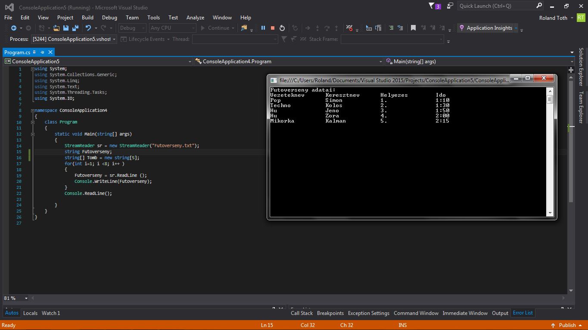Screen dimensions: 588x330
Task: Click the console window vertical scrollbar
Action: tap(550, 151)
